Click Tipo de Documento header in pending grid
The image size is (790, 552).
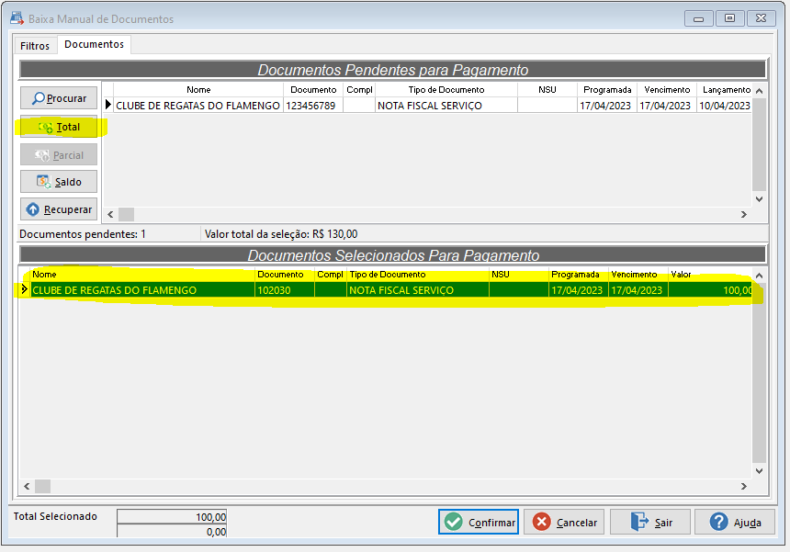[x=446, y=90]
